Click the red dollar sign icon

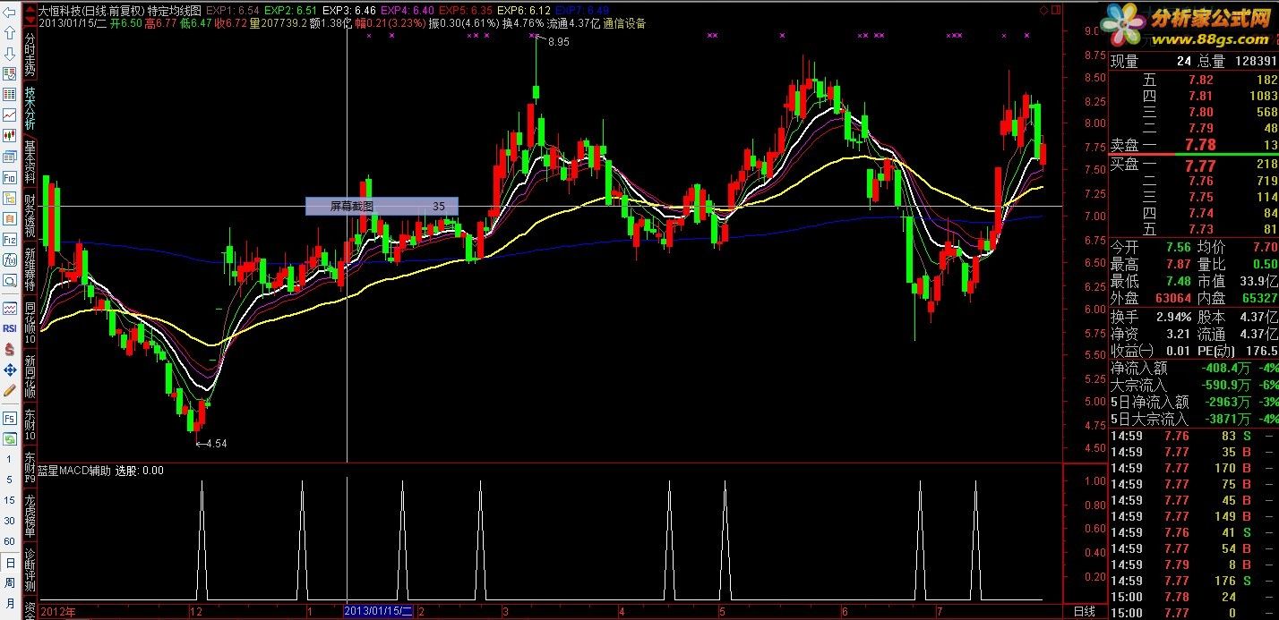[10, 349]
